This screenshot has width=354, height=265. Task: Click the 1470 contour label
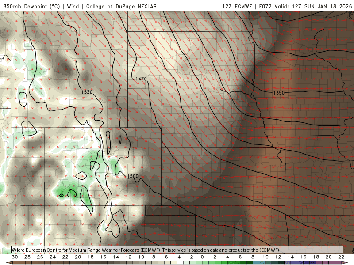[141, 79]
